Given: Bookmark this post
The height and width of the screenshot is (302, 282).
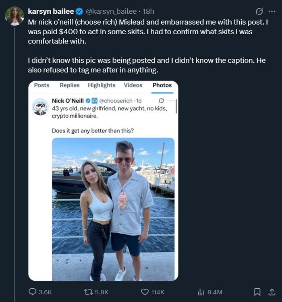Looking at the screenshot, I should point(257,292).
